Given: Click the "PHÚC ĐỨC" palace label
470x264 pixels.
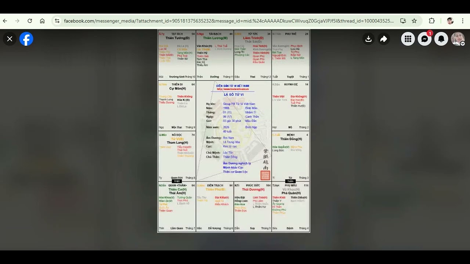Looking at the screenshot, I should [x=253, y=186].
